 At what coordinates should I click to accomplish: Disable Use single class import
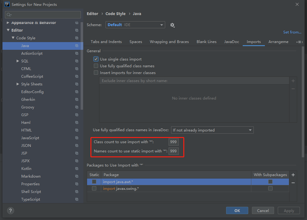pos(96,59)
